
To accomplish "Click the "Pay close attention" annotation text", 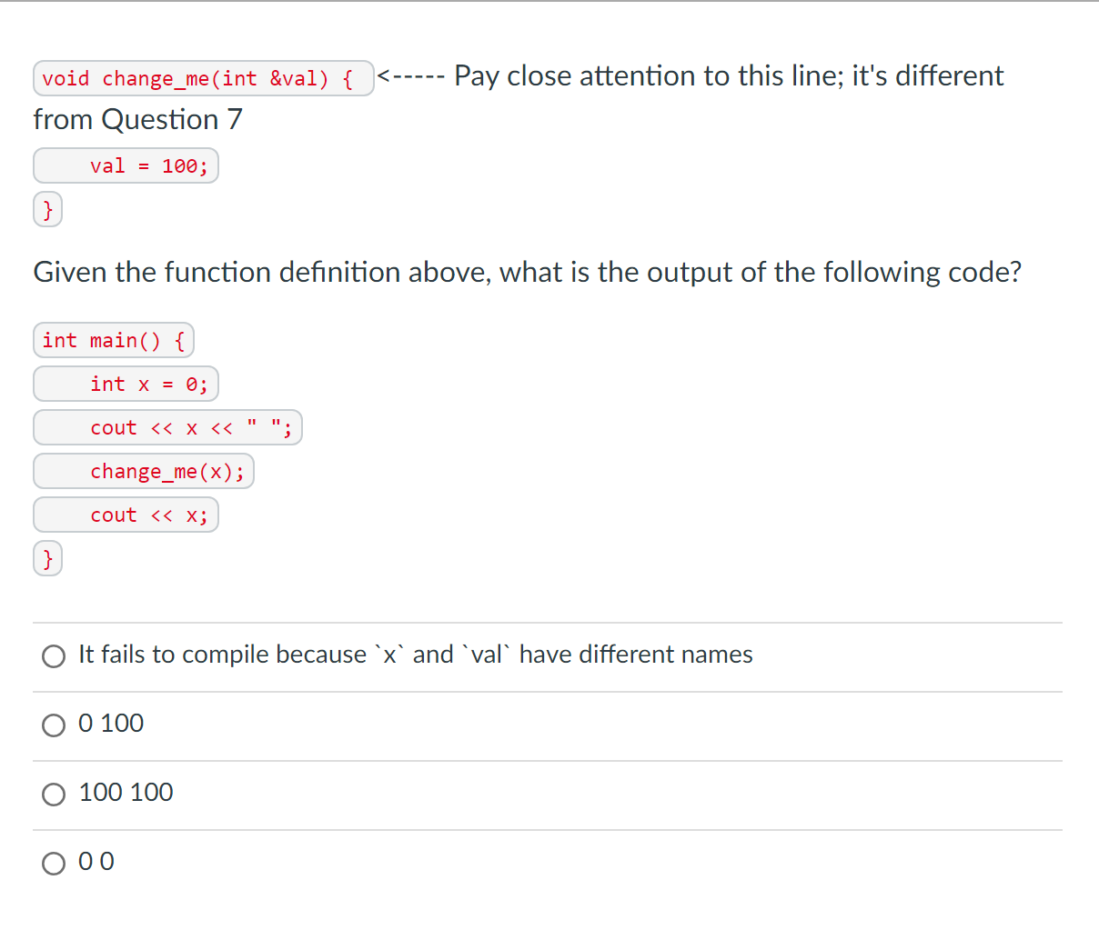I will (691, 75).
